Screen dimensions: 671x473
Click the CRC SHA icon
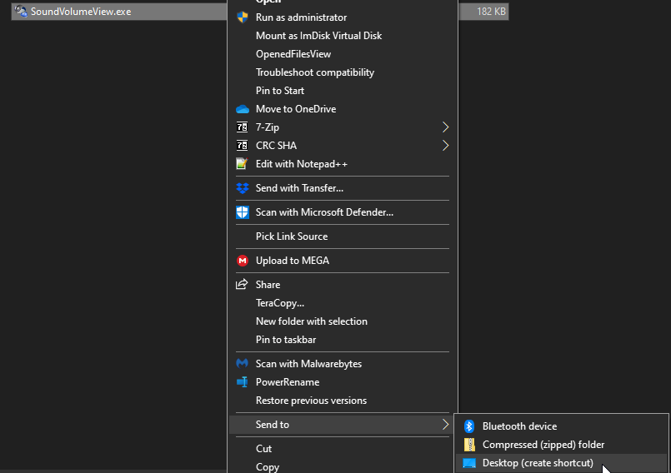pos(243,146)
